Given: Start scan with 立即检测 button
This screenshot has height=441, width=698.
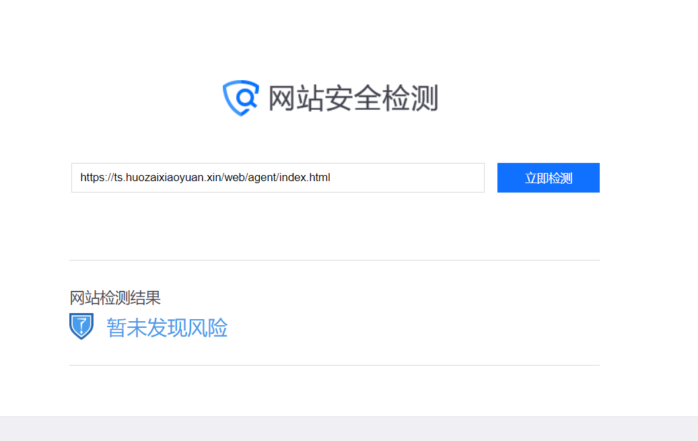Looking at the screenshot, I should (549, 178).
